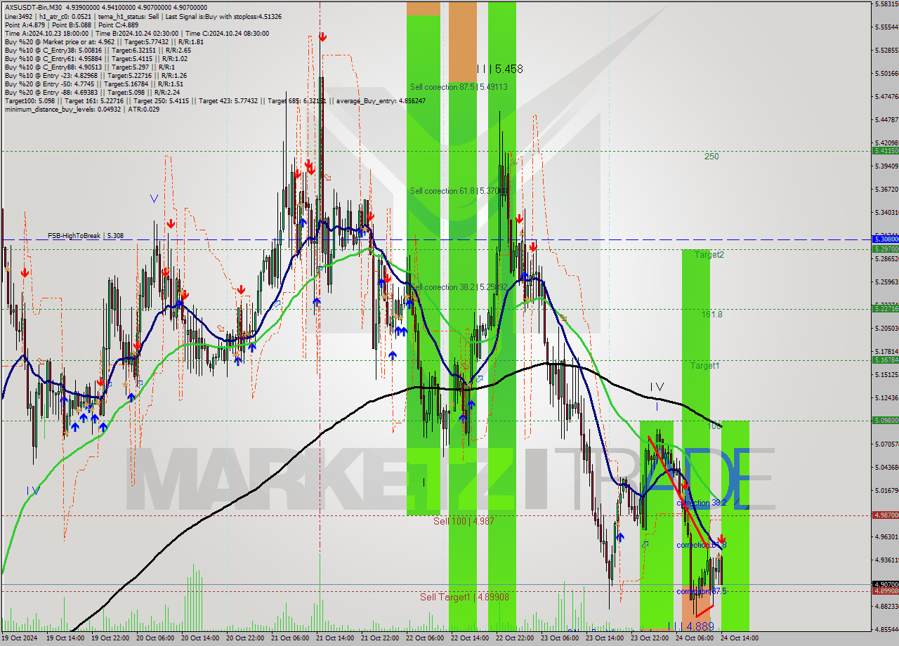The width and height of the screenshot is (899, 646).
Task: Click the 'Target100: 5.098' targets line
Action: [x=214, y=100]
